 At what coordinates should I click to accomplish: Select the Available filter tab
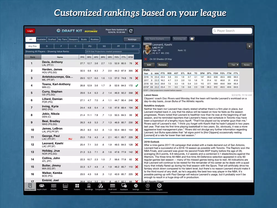pyautogui.click(x=41, y=39)
